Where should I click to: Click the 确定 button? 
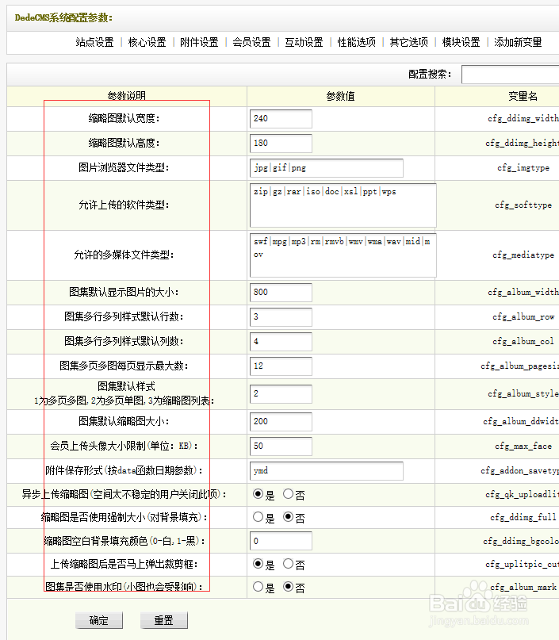[x=99, y=620]
